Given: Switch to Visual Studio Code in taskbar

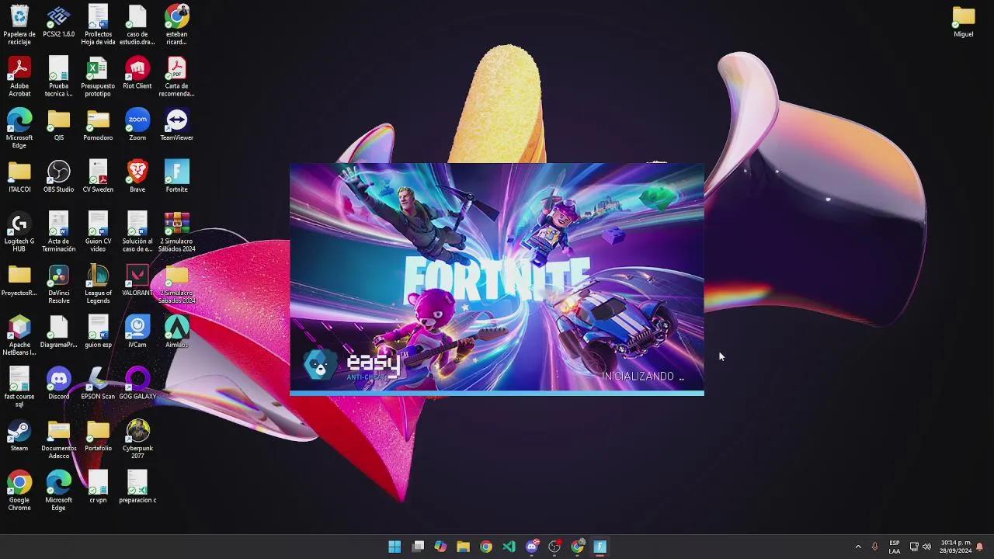Looking at the screenshot, I should (509, 547).
